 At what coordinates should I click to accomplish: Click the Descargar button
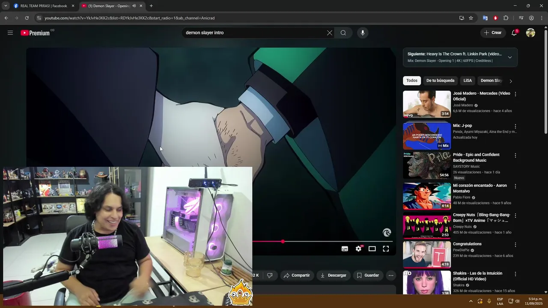tap(334, 275)
